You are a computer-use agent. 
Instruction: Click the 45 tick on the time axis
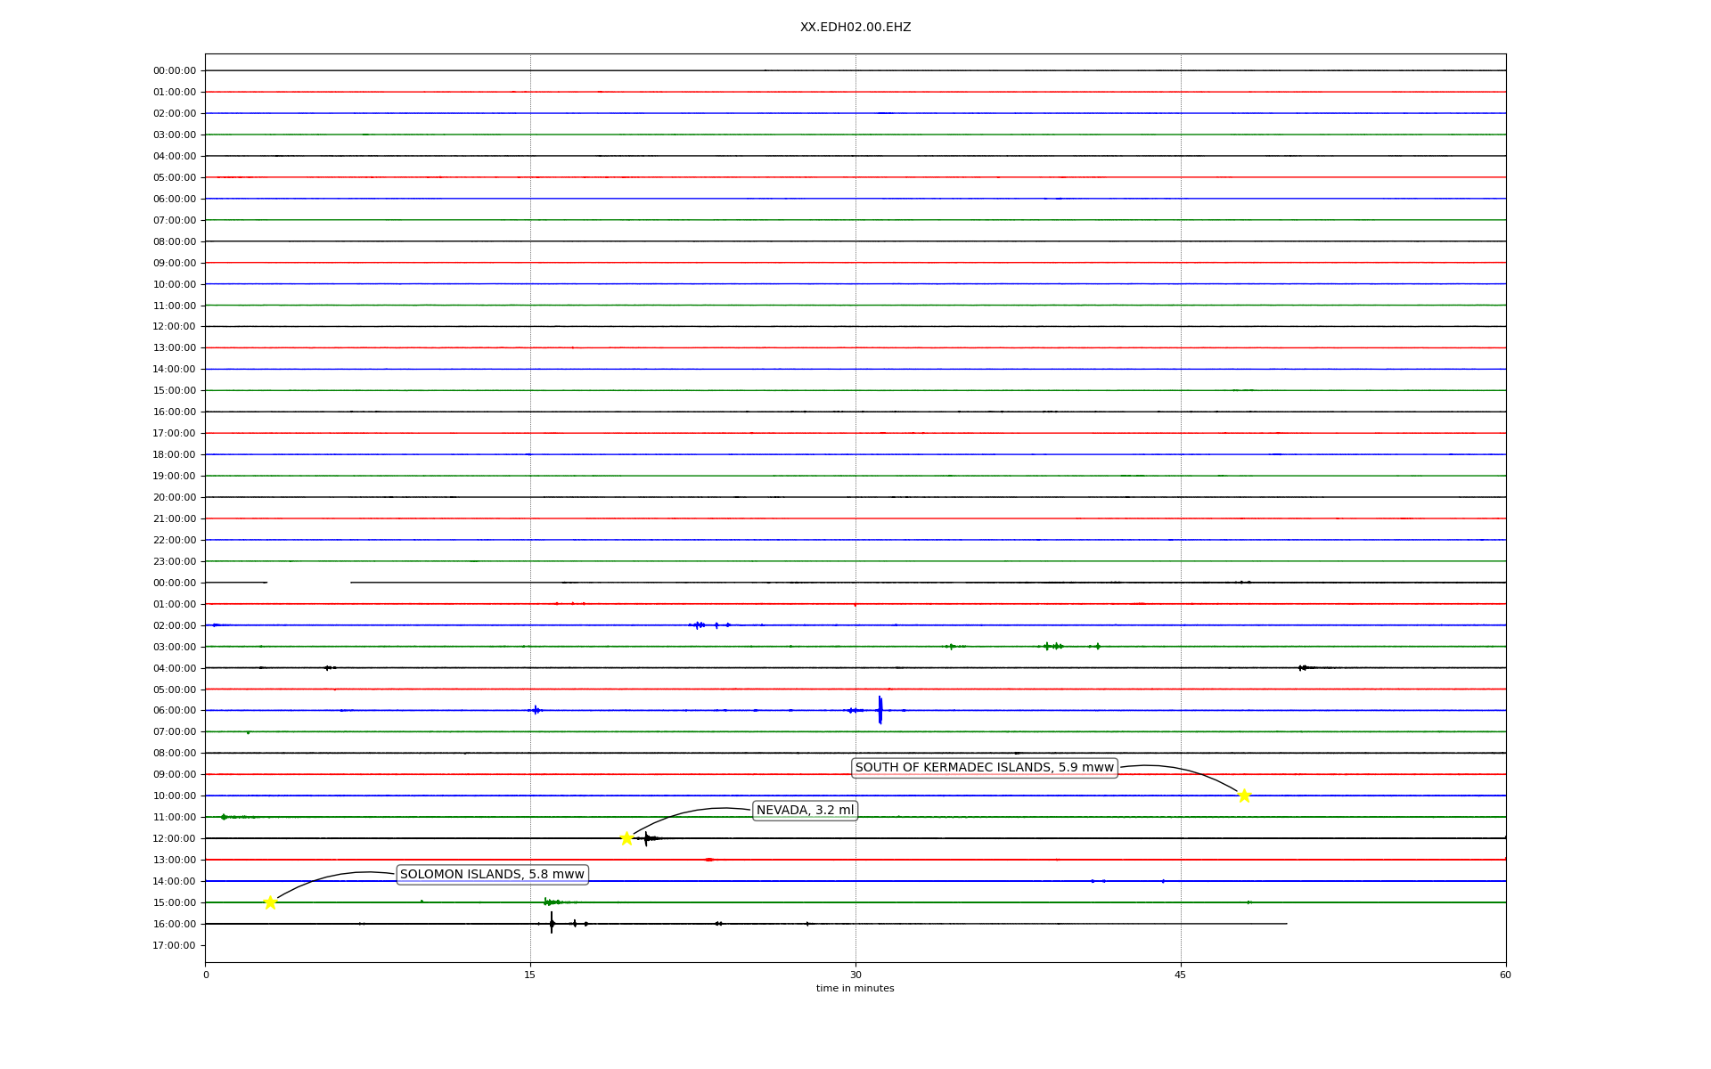click(1181, 975)
